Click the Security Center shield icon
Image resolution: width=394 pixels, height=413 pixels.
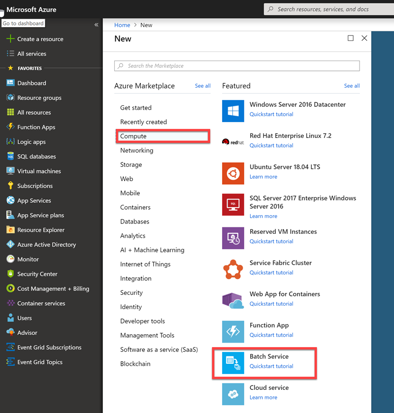pyautogui.click(x=10, y=274)
